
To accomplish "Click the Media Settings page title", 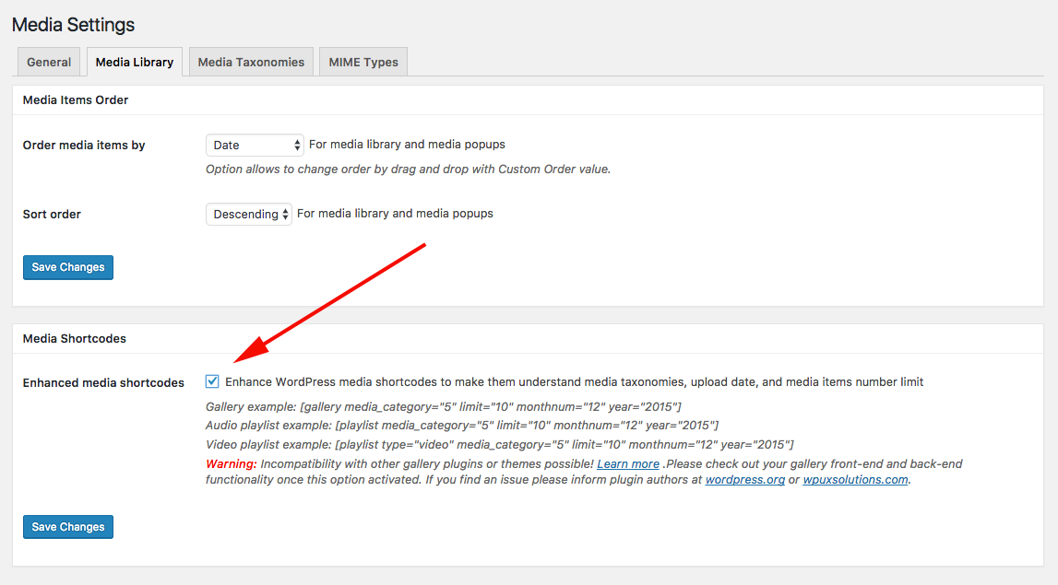I will [x=73, y=24].
